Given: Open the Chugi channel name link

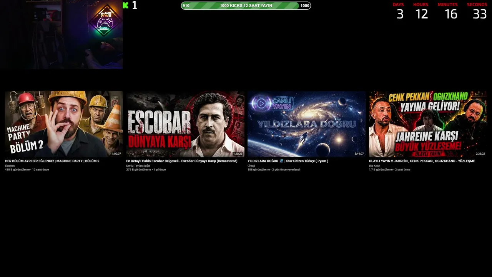Looking at the screenshot, I should pos(251,166).
